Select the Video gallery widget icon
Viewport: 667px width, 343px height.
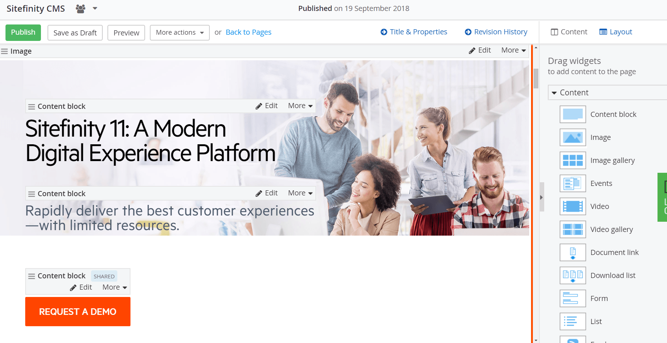(x=573, y=229)
